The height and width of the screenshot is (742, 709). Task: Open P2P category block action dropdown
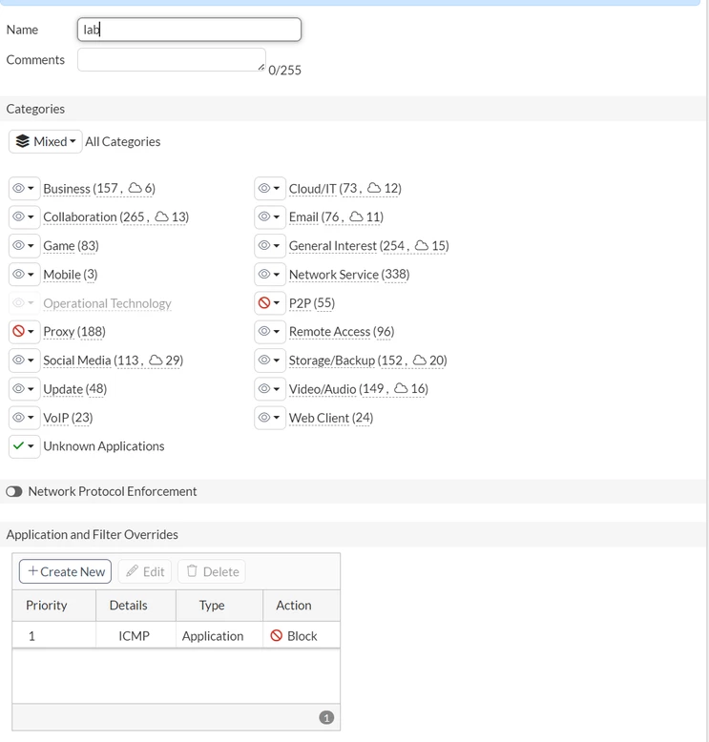[x=270, y=303]
